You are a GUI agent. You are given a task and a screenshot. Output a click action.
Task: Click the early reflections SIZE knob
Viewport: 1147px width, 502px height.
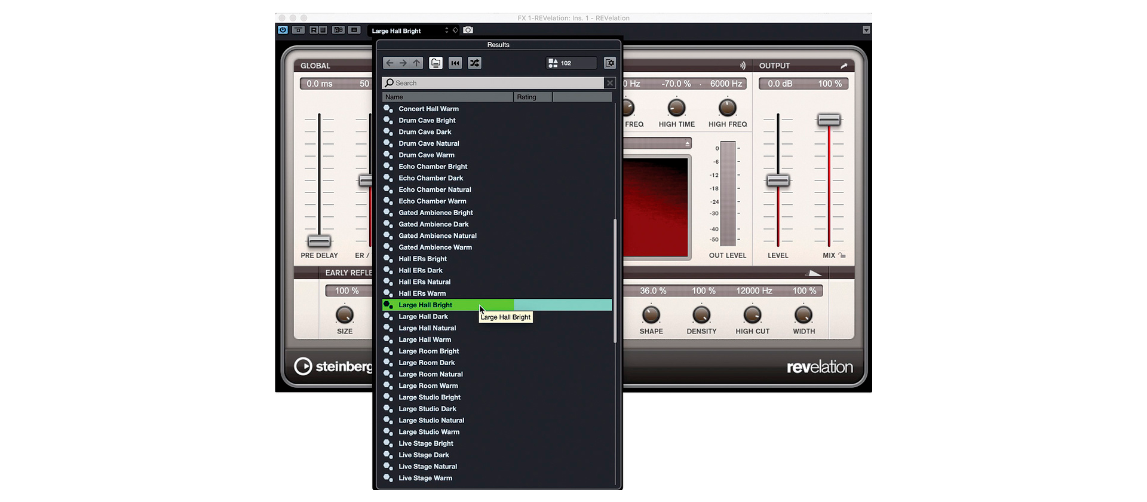coord(345,315)
